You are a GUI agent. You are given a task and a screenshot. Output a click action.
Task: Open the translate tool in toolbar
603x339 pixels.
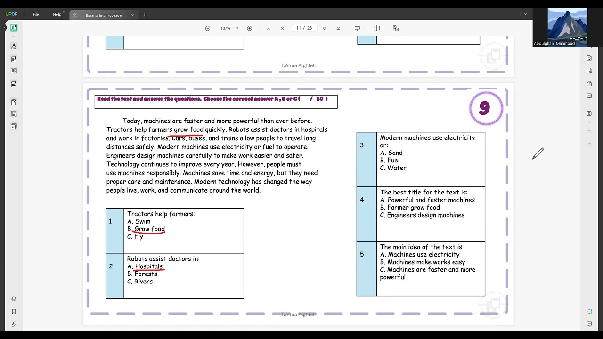click(x=396, y=28)
